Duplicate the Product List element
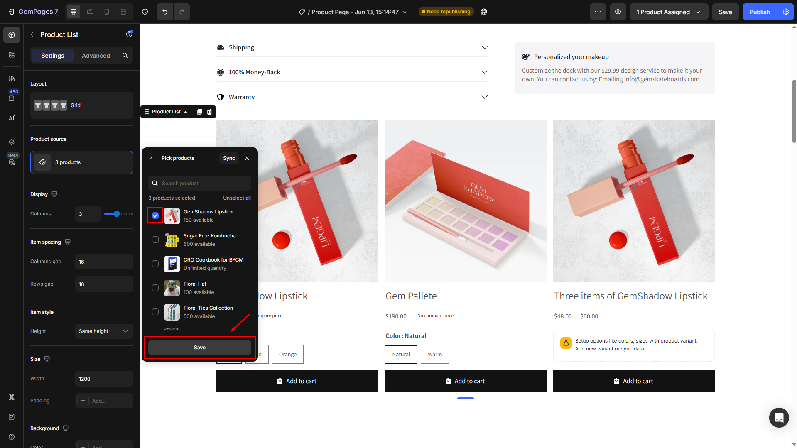This screenshot has height=448, width=797. point(199,112)
